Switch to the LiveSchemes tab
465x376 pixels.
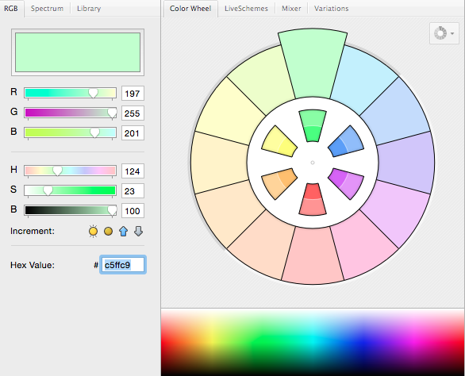pyautogui.click(x=246, y=9)
